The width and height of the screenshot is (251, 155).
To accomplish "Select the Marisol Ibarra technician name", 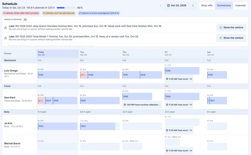I will pos(12,143).
